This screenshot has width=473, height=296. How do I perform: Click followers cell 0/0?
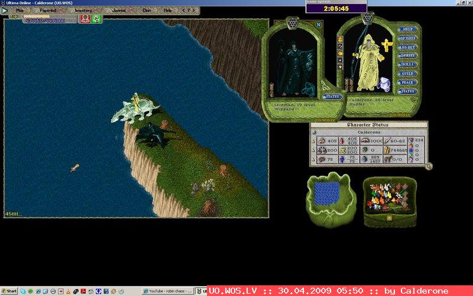pos(395,159)
